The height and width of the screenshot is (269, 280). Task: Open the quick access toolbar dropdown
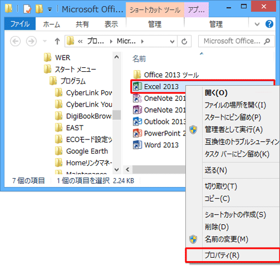coord(50,10)
